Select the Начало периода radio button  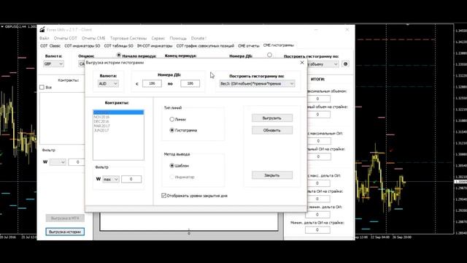[119, 56]
